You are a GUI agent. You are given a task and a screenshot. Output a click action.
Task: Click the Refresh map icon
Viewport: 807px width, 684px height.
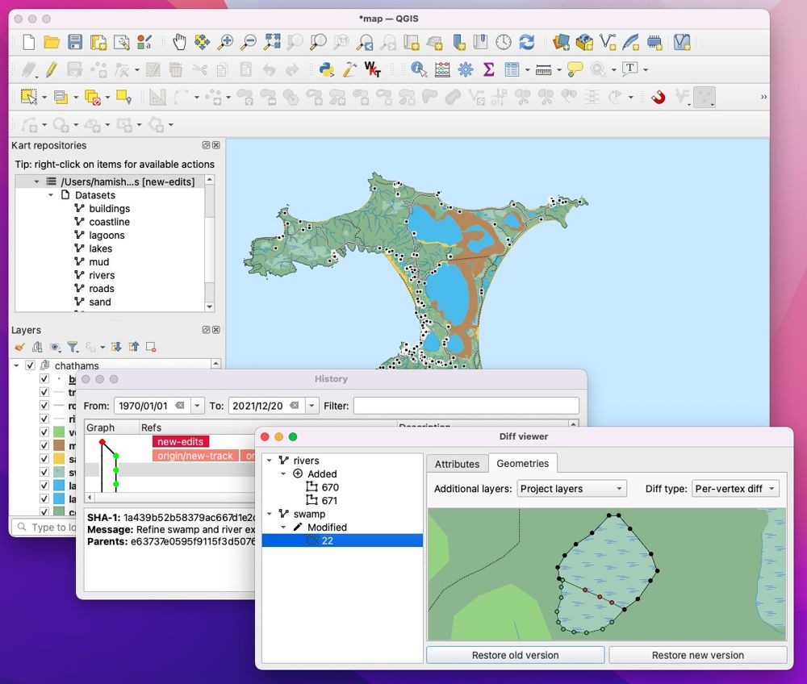click(526, 42)
